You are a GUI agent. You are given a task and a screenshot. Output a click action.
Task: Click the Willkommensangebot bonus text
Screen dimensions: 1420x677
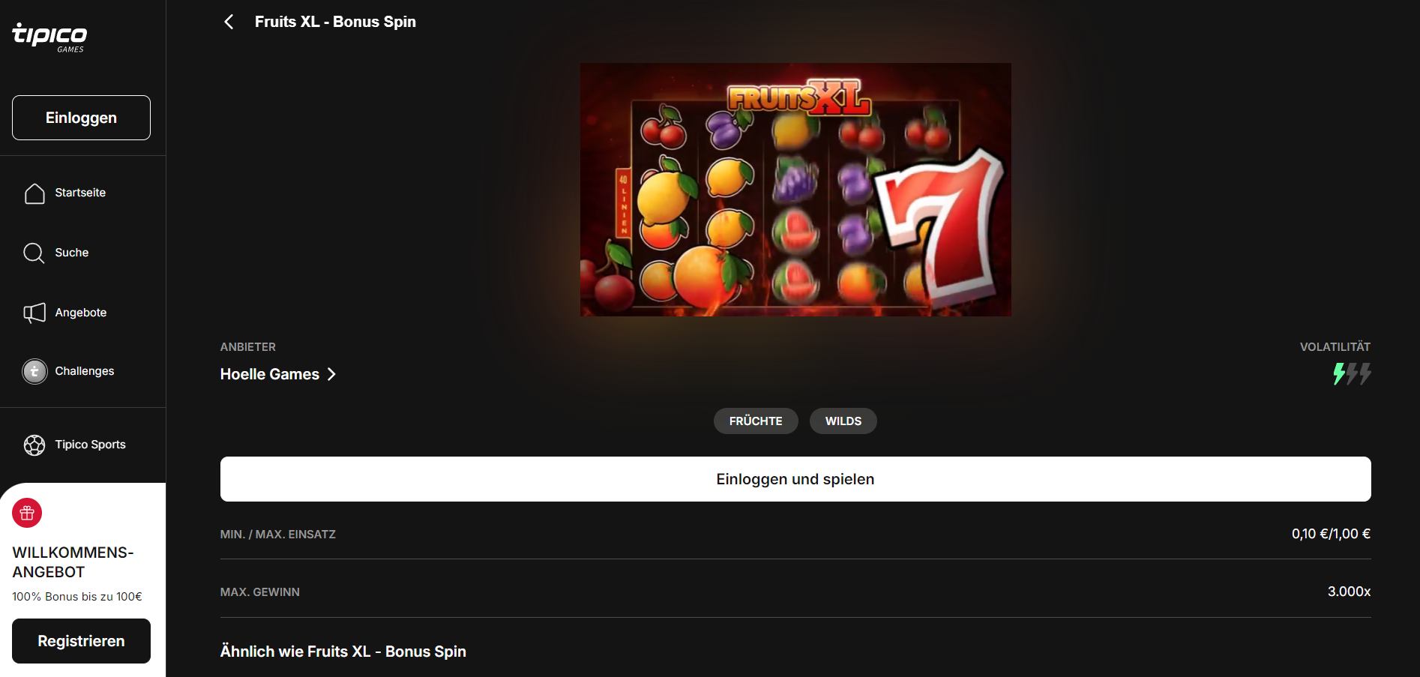(x=77, y=597)
